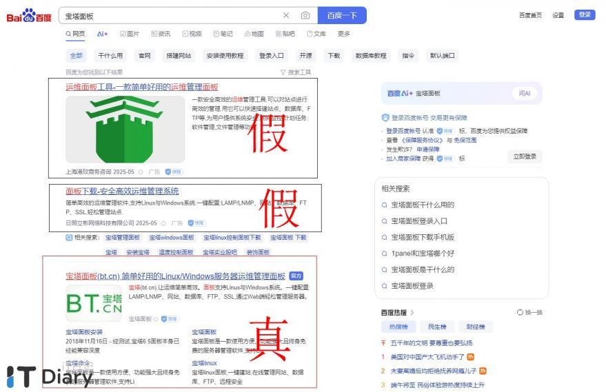
Task: Open the 运维面板工具 ad result title
Action: (x=142, y=87)
